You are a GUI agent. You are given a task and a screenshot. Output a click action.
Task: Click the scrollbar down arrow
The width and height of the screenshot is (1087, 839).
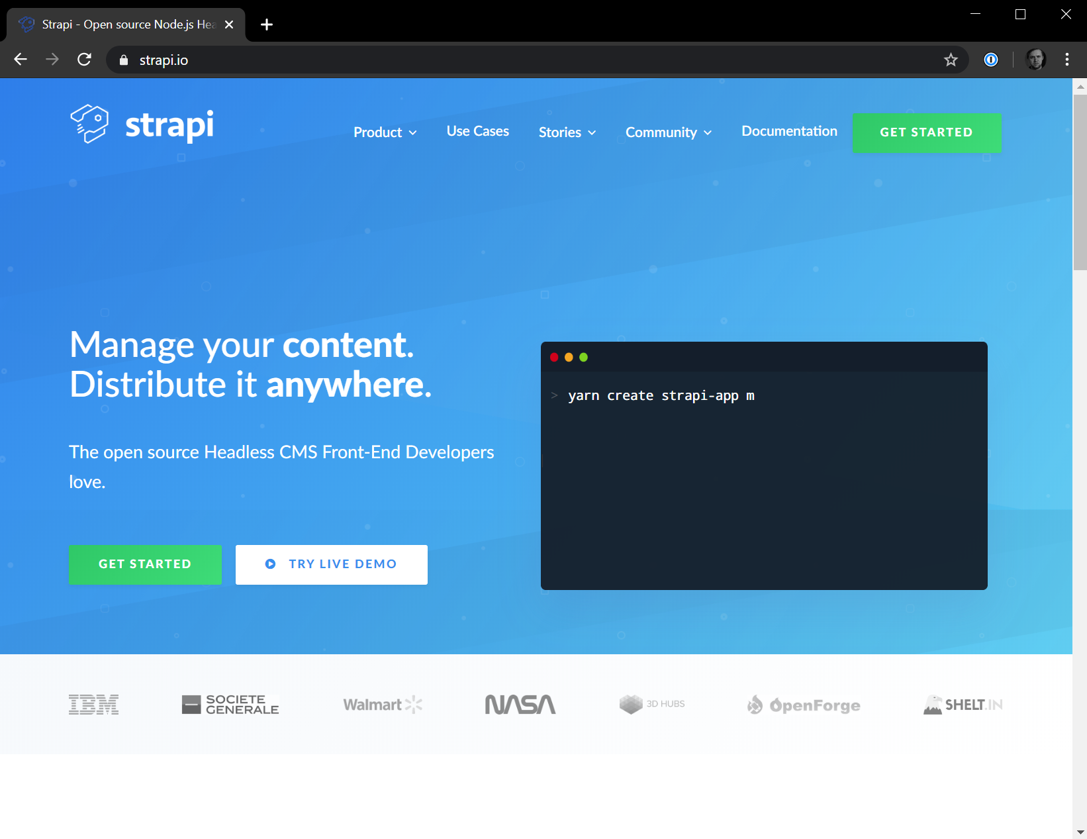coord(1080,832)
